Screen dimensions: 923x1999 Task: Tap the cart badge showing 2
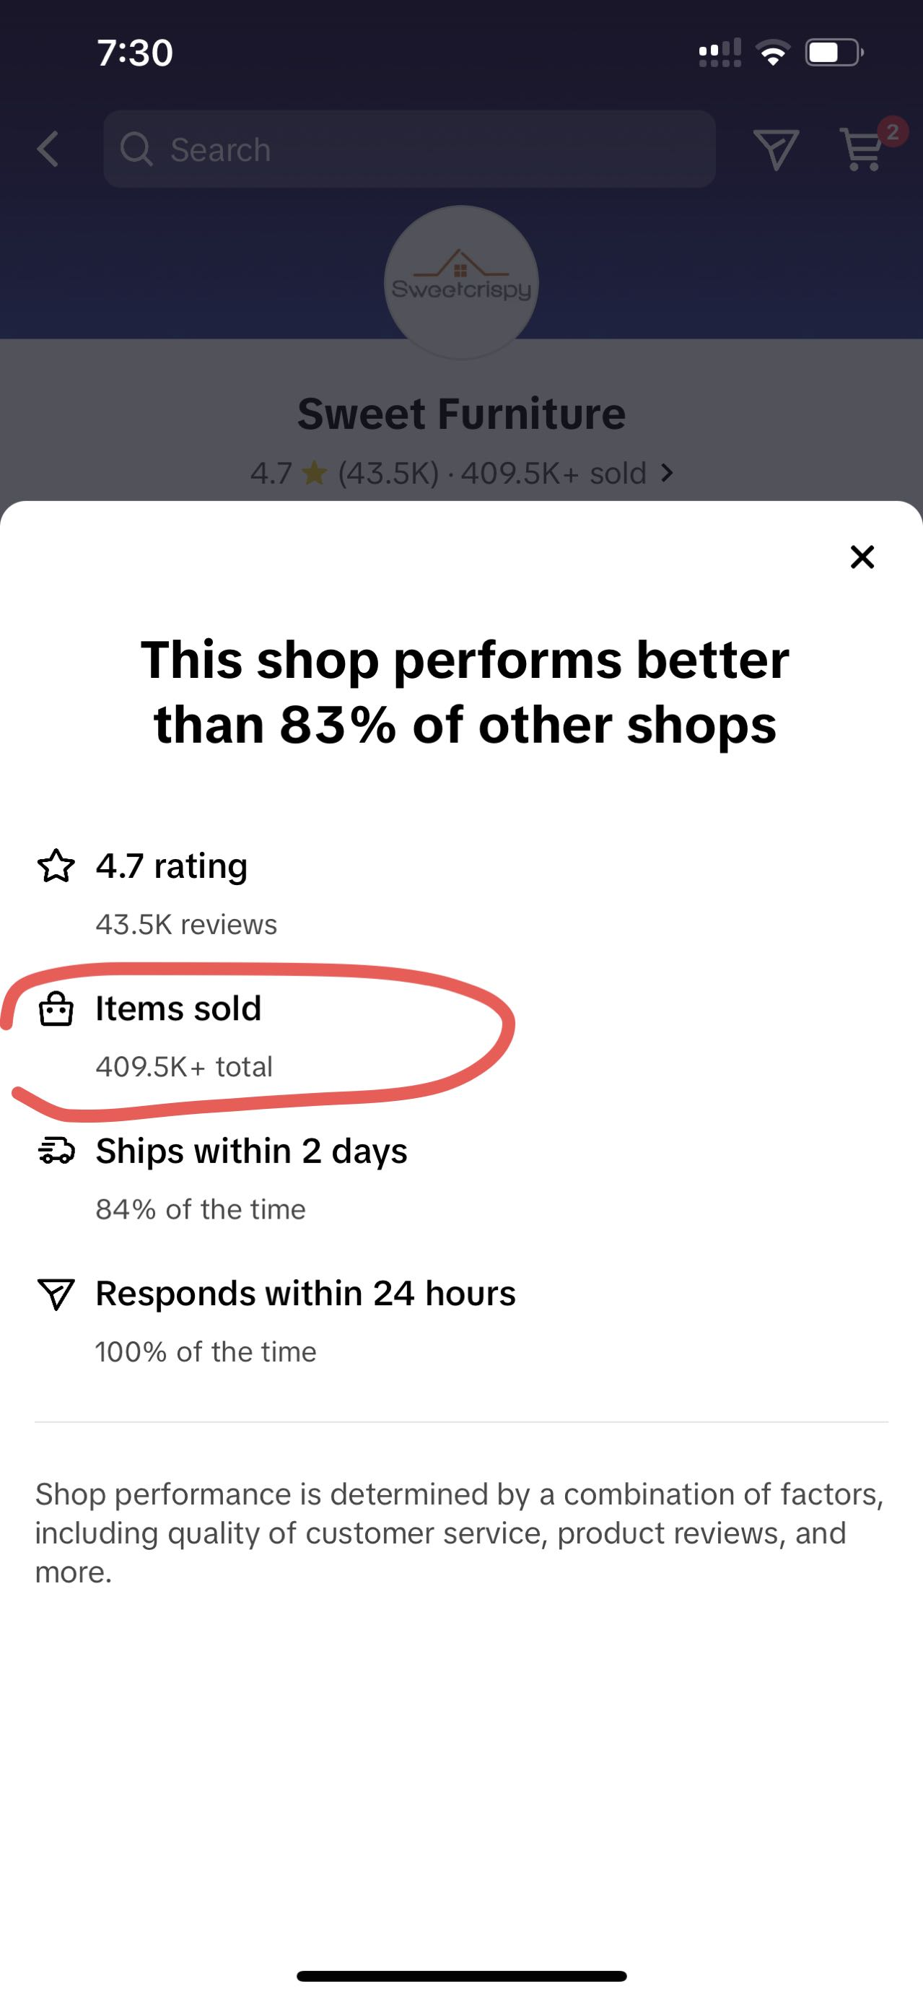click(893, 132)
